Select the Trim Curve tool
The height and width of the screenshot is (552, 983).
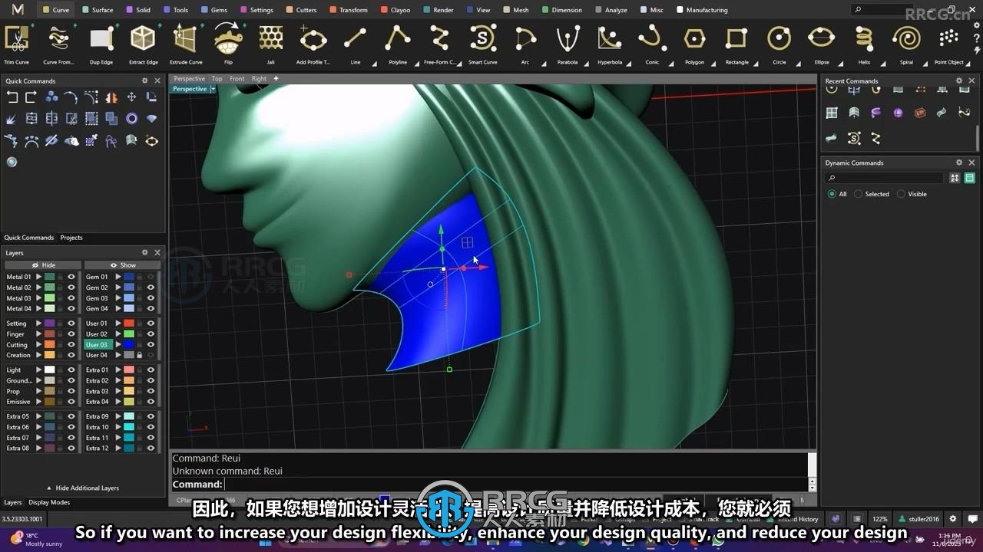click(17, 44)
